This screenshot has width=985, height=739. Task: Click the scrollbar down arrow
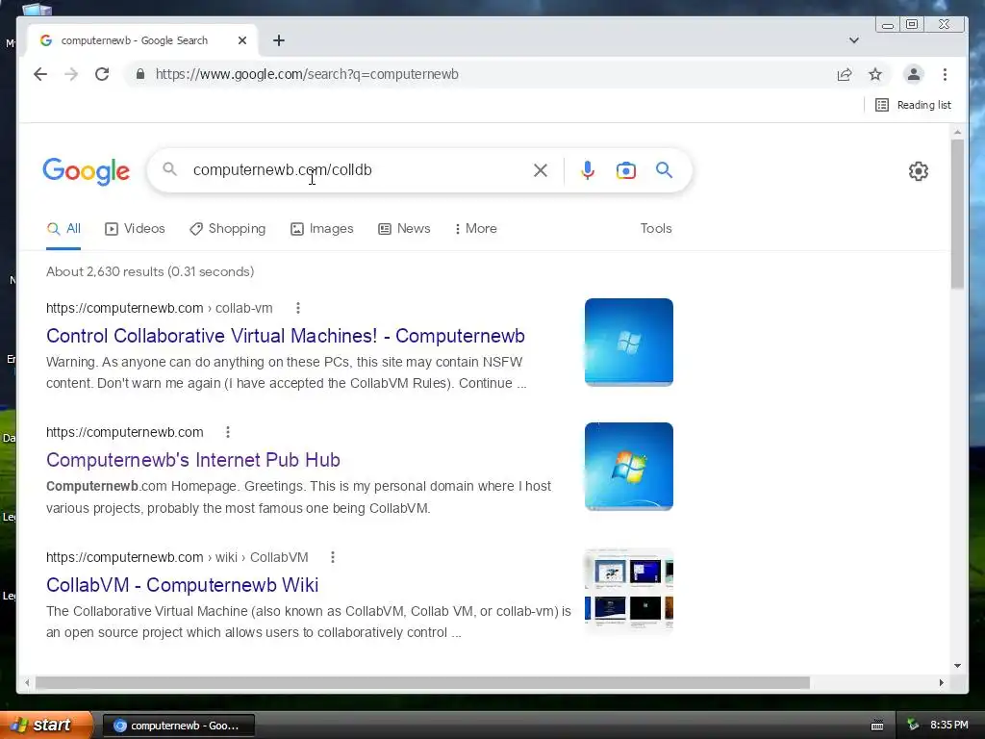[957, 666]
